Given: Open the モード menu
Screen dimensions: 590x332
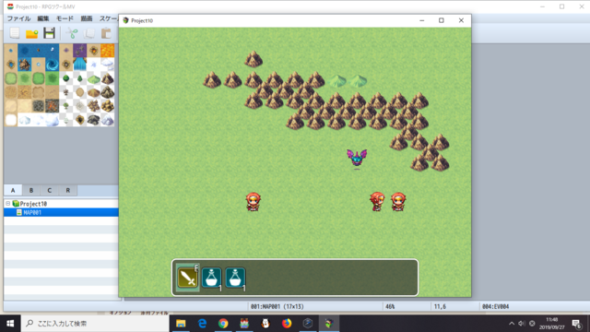Looking at the screenshot, I should point(65,18).
